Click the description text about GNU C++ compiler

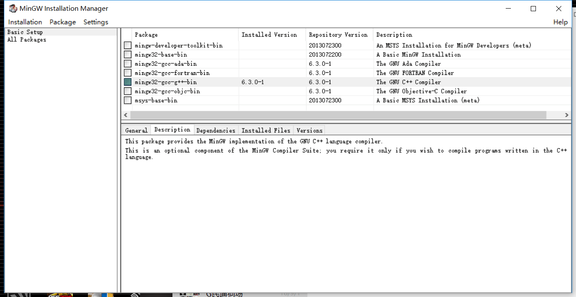(x=254, y=142)
